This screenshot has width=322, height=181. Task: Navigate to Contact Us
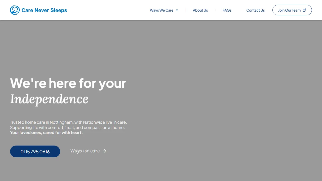[x=255, y=10]
